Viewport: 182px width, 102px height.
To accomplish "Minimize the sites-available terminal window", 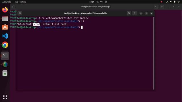I will (x=141, y=13).
